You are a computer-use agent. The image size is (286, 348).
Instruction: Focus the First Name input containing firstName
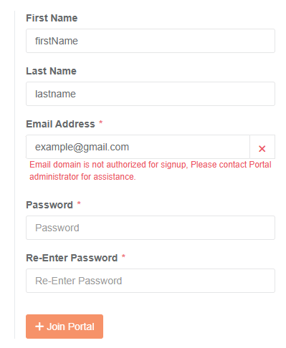[151, 41]
